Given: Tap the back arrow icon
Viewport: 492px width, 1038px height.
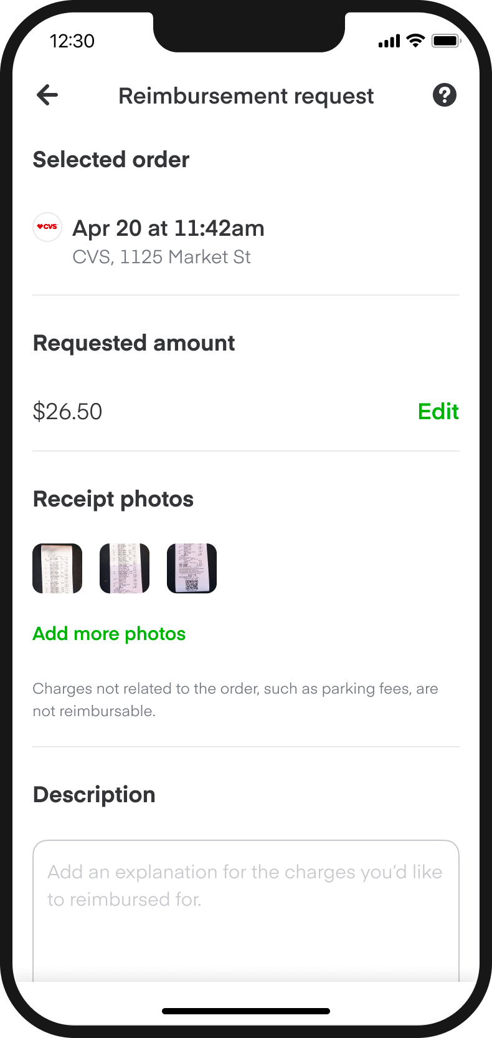Looking at the screenshot, I should coord(47,95).
